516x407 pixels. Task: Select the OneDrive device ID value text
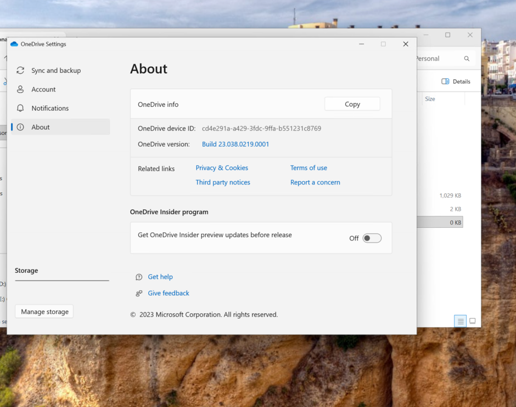pyautogui.click(x=261, y=128)
